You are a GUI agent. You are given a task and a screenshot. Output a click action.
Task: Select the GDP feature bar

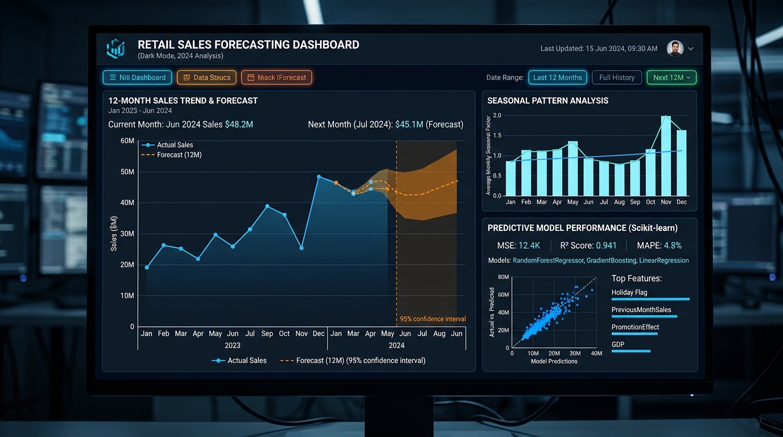pyautogui.click(x=631, y=351)
